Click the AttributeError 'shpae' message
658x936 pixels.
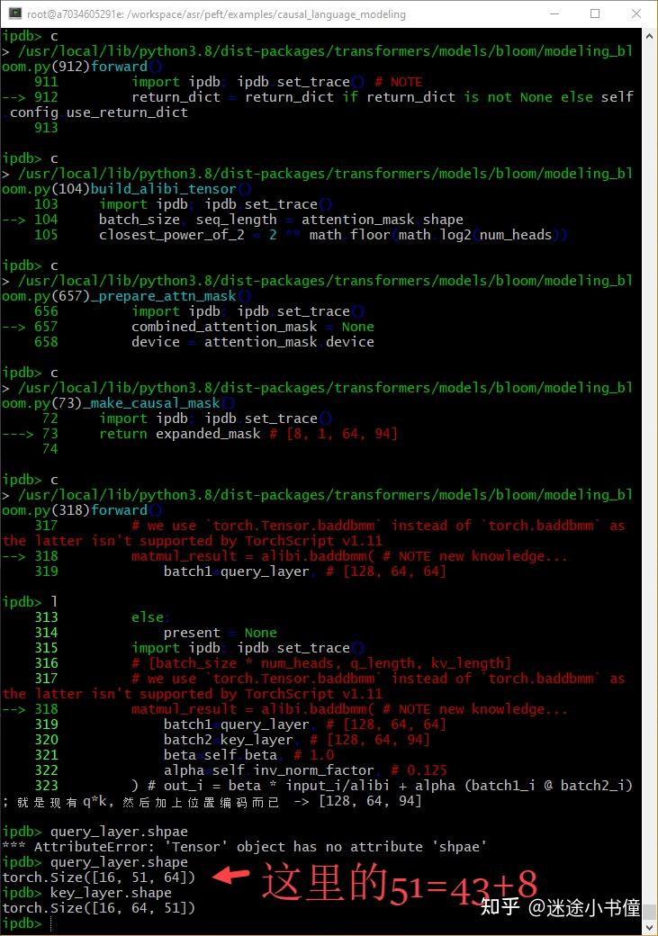click(x=244, y=847)
